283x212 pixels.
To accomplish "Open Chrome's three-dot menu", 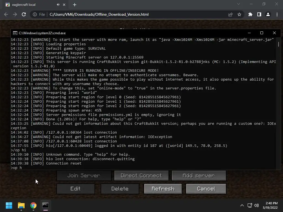I will 277,14.
